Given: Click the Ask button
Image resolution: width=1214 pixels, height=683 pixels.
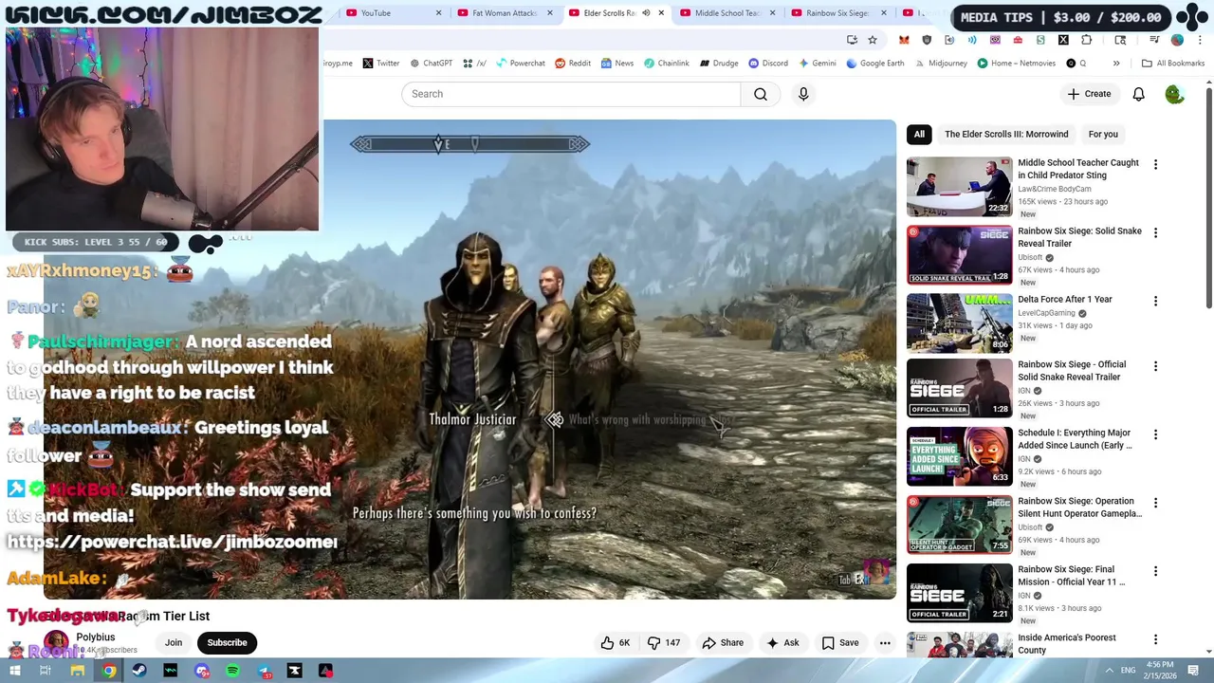Looking at the screenshot, I should click(x=782, y=643).
